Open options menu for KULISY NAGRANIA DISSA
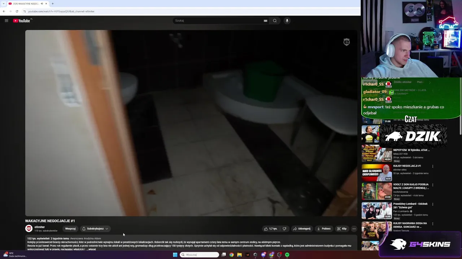Screen dimensions: 462x259 (433, 224)
